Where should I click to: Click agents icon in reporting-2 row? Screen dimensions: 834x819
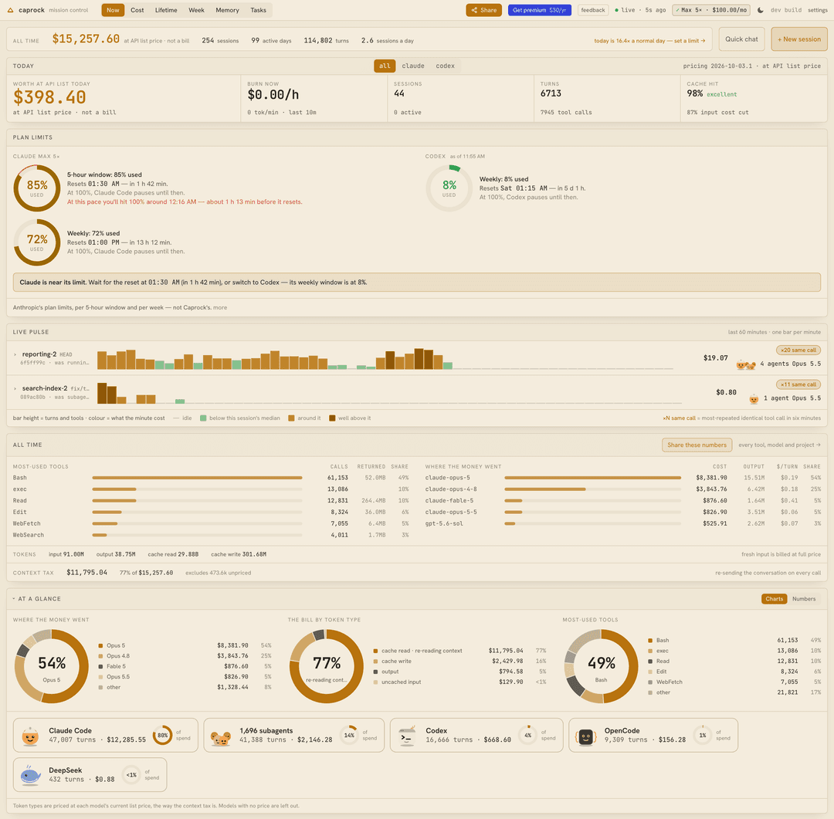[746, 365]
